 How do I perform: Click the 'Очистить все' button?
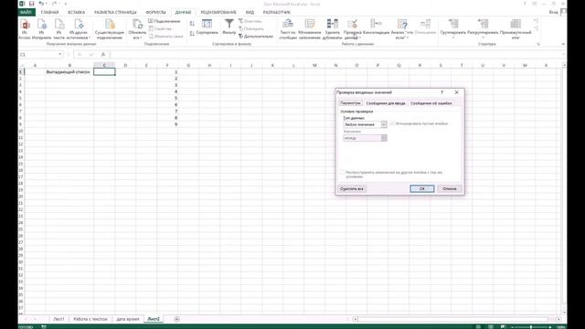coord(351,189)
